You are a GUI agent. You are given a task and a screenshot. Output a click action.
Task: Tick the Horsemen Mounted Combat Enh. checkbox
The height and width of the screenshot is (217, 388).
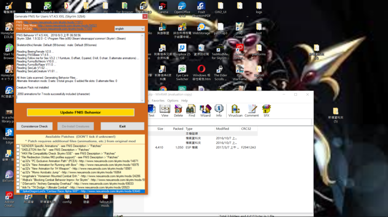click(x=18, y=176)
